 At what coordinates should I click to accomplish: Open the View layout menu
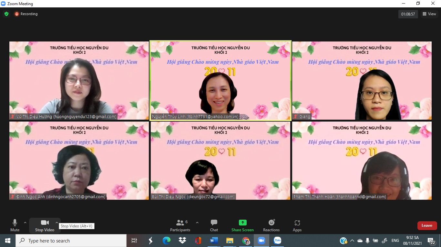pyautogui.click(x=429, y=14)
